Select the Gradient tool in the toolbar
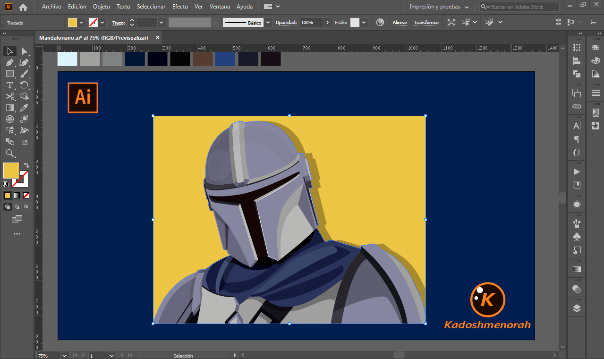Screen dimensions: 604x359 [x=10, y=108]
